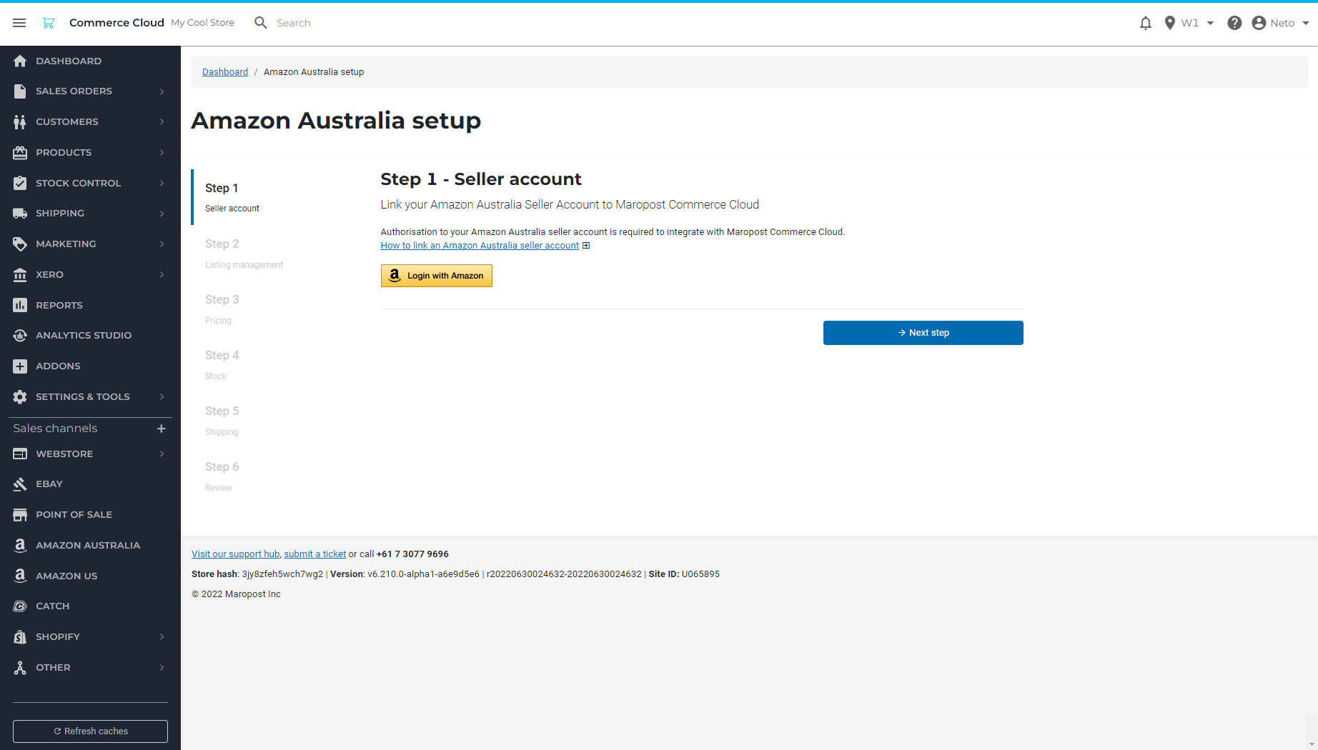Open the Neto account dropdown arrow

1306,23
